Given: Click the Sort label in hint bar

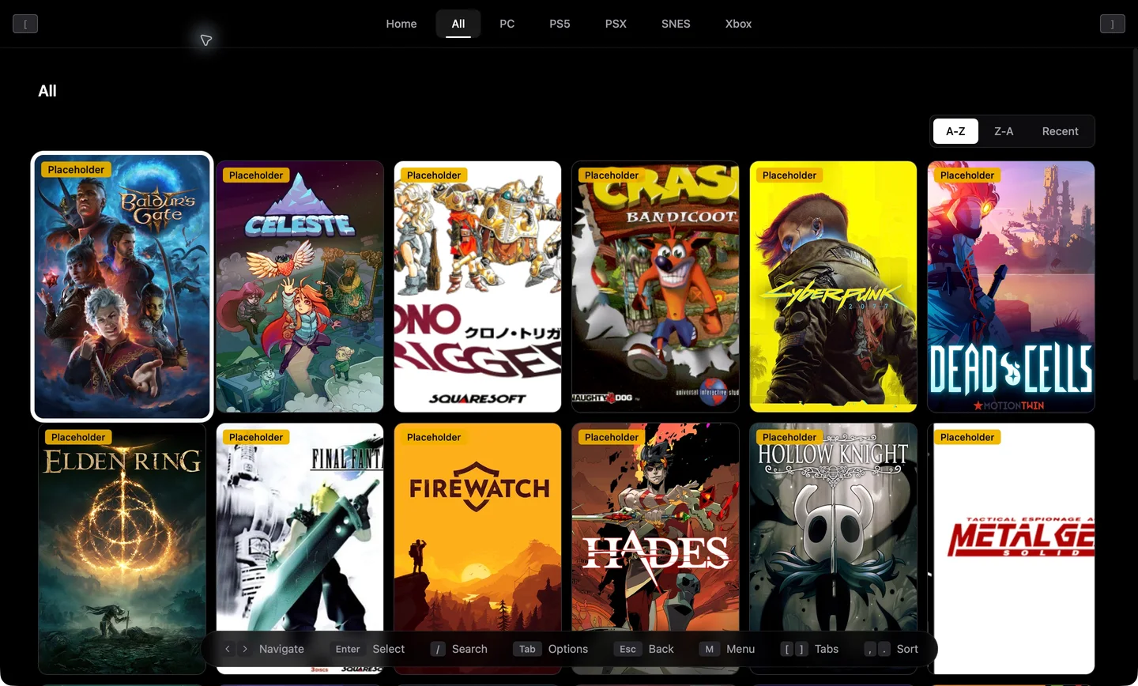Looking at the screenshot, I should [x=907, y=649].
